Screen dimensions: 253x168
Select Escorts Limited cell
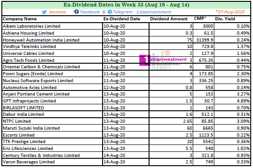[x=52, y=135]
